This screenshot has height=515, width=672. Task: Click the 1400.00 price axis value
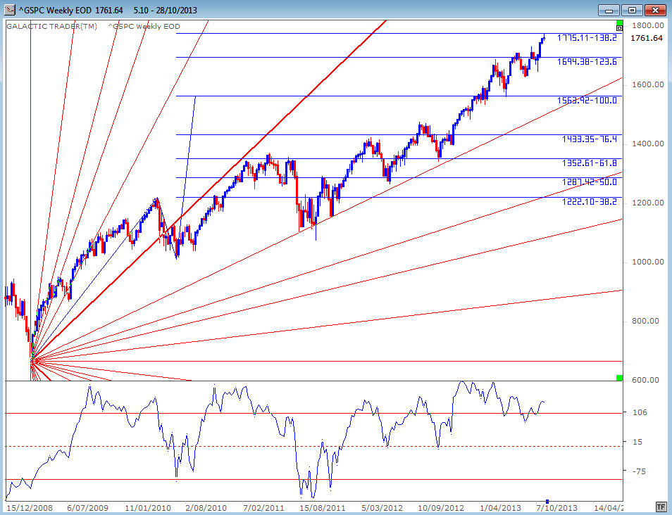pos(648,144)
